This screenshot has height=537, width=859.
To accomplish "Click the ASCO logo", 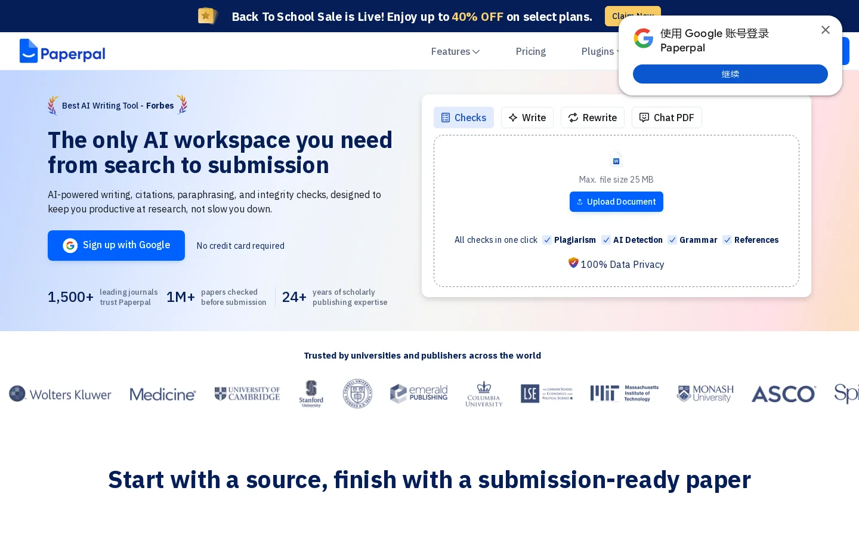I will click(x=783, y=394).
